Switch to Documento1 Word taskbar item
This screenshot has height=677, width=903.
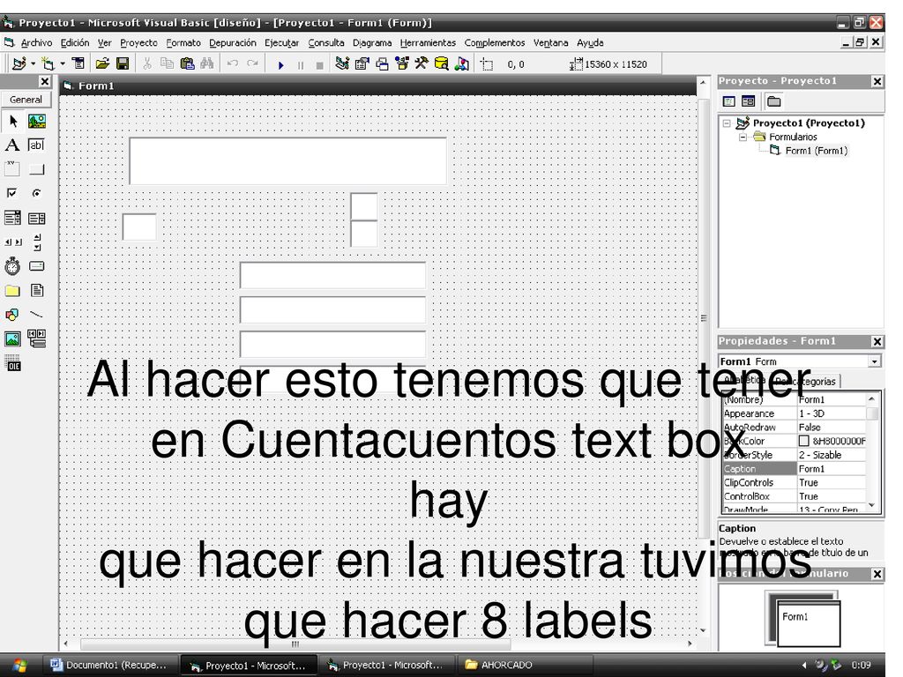coord(109,665)
